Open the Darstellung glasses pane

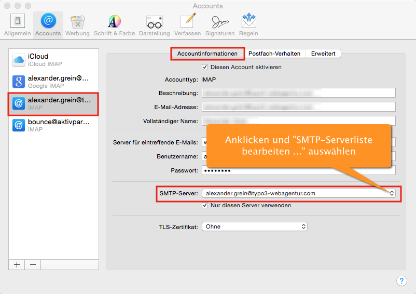click(x=155, y=25)
